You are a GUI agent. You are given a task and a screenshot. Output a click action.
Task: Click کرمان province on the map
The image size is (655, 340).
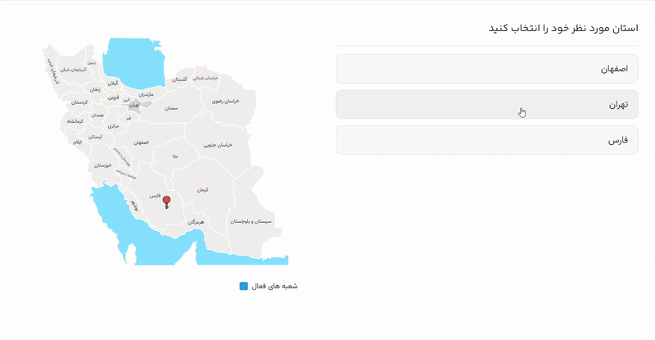202,189
